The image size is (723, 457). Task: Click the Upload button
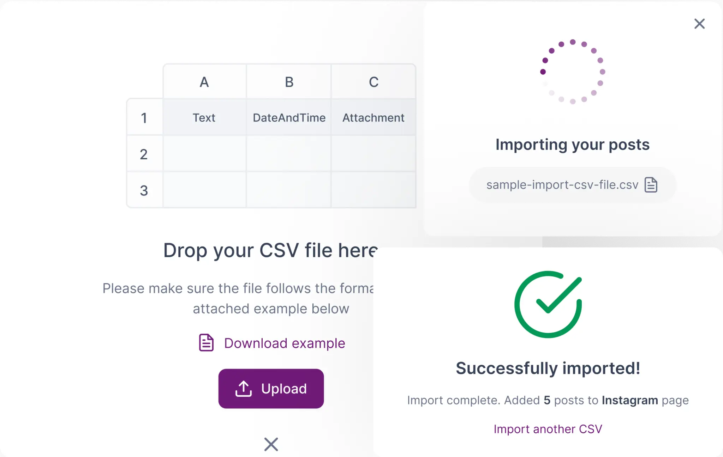coord(271,389)
